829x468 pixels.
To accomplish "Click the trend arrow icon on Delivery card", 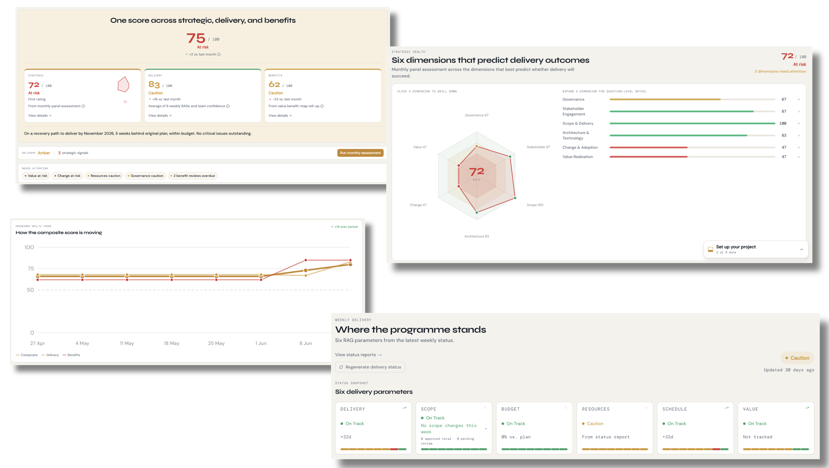I will point(404,408).
